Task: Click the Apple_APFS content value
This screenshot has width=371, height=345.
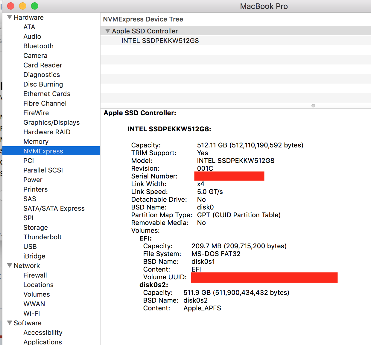Action: [x=202, y=308]
